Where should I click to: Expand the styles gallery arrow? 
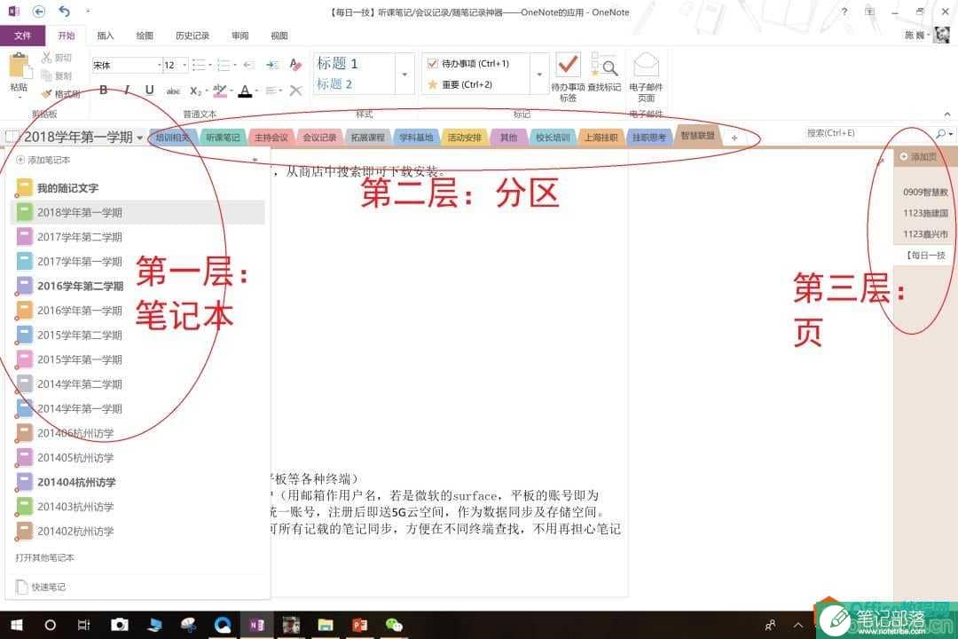point(404,74)
